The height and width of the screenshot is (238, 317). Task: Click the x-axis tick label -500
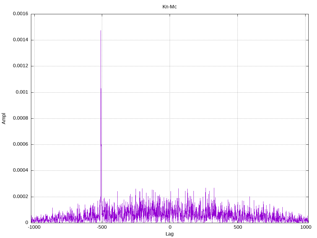102,227
